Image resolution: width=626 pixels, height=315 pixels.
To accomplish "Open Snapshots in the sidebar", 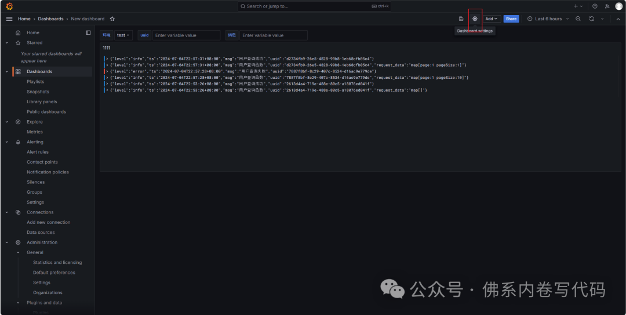I will [38, 92].
